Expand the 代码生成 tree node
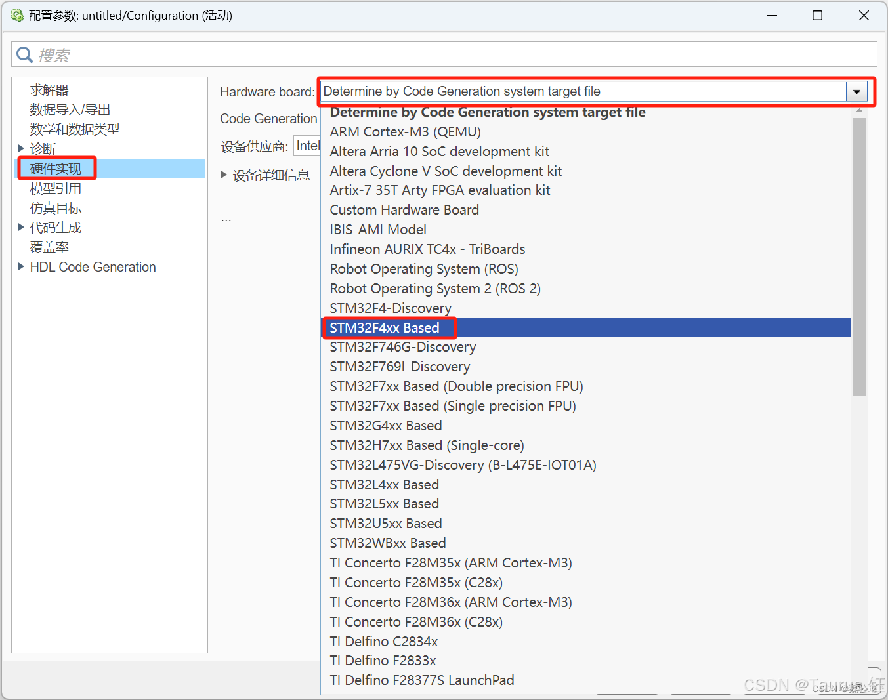The image size is (888, 700). [x=21, y=227]
